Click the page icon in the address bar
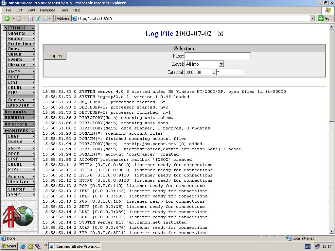335x251 pixels. click(74, 18)
